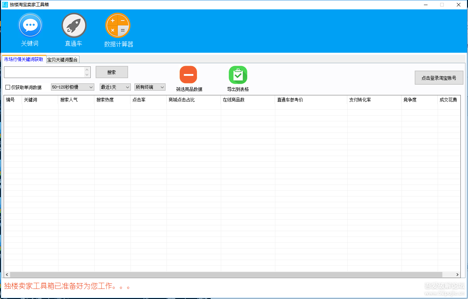Sort by the 搜索热度 column header
Viewport: 468px width, 299px height.
point(112,100)
